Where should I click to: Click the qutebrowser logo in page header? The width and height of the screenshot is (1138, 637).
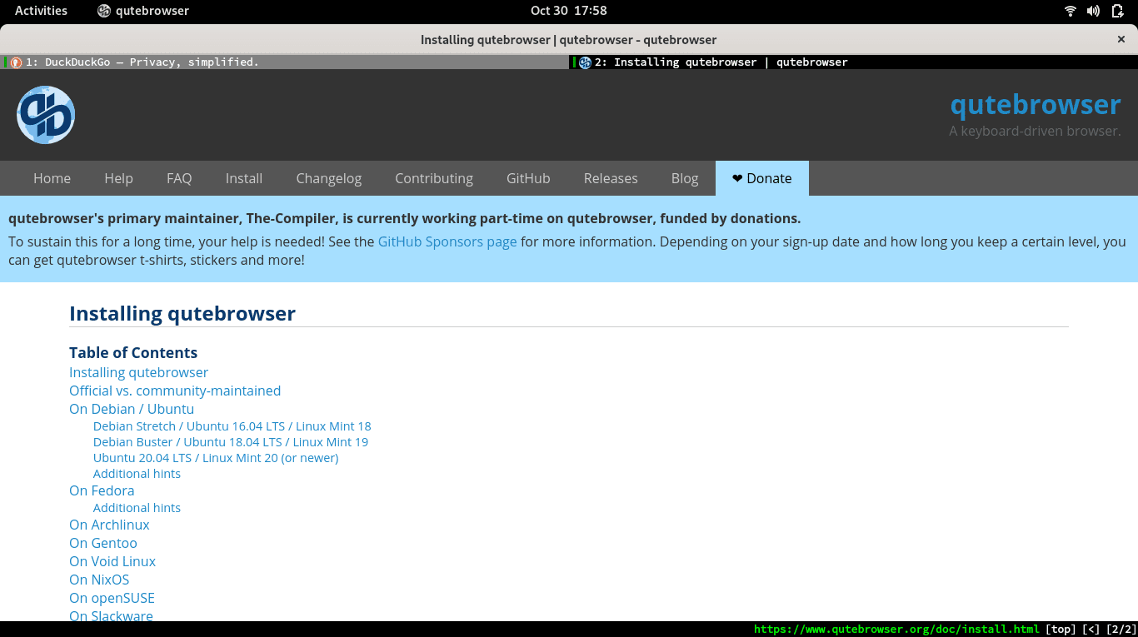tap(46, 115)
